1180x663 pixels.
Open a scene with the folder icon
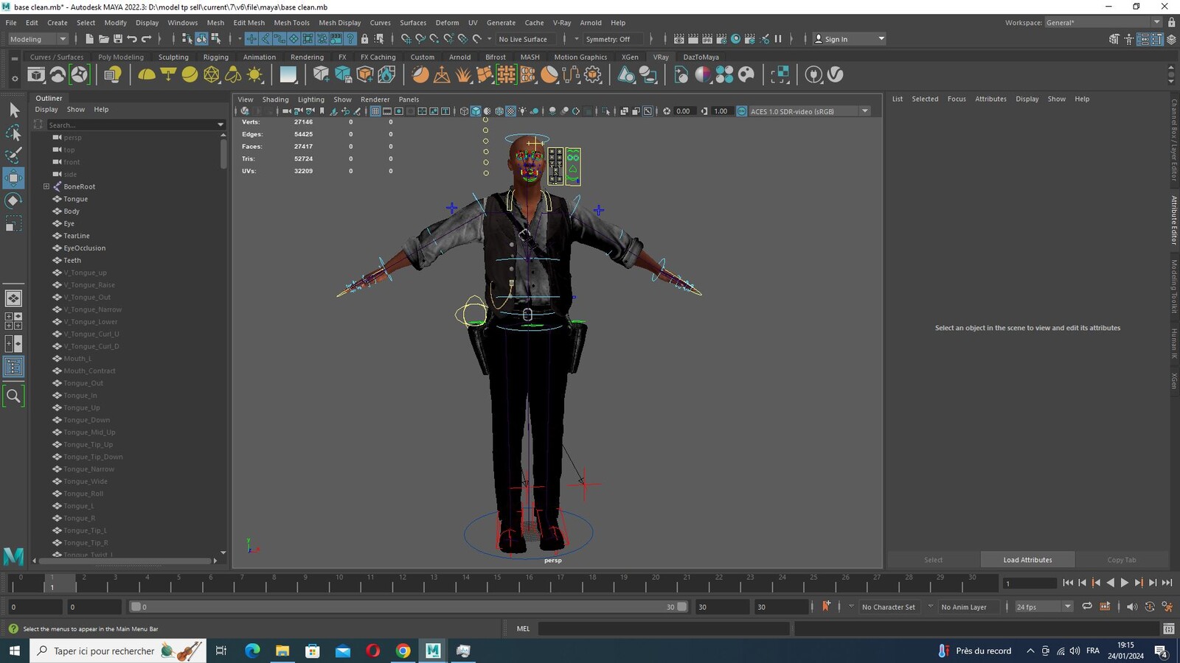pos(104,39)
